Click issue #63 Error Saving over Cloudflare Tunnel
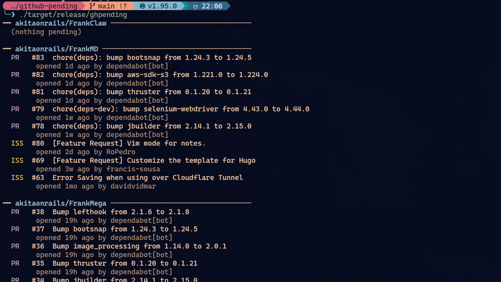The width and height of the screenshot is (501, 282). [x=148, y=178]
